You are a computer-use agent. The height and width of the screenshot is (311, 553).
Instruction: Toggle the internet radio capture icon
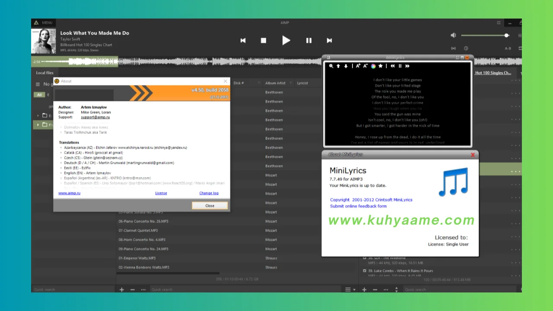(454, 48)
